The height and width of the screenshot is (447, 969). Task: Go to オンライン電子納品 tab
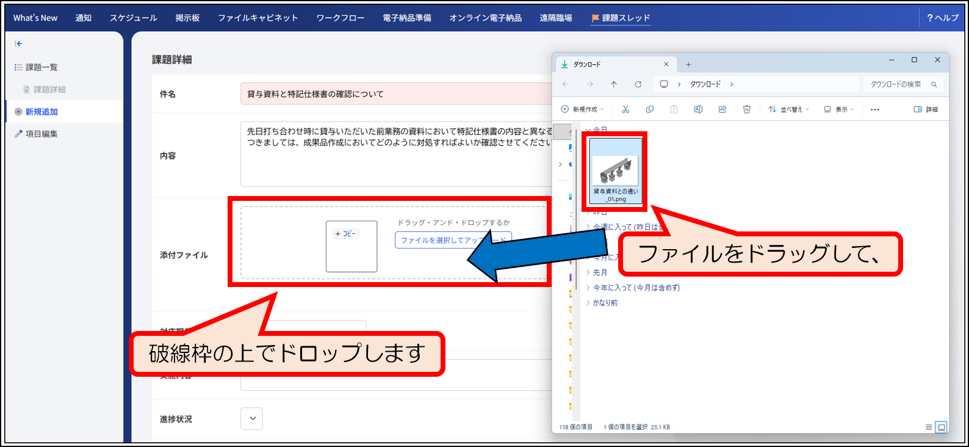pyautogui.click(x=486, y=18)
